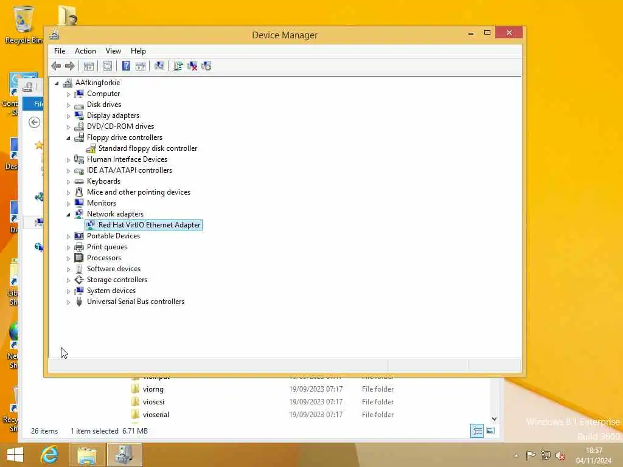Screen dimensions: 623x467
Task: Expand the DVD/CD-ROM drives category
Action: 68,127
